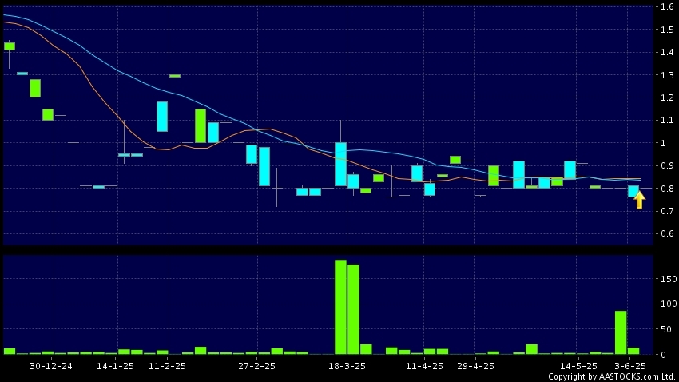Click the 11-4-25 date label
This screenshot has height=382, width=679.
[424, 366]
